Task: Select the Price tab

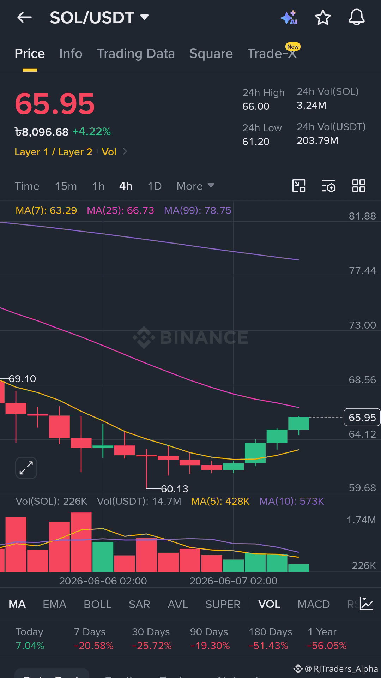Action: tap(30, 54)
